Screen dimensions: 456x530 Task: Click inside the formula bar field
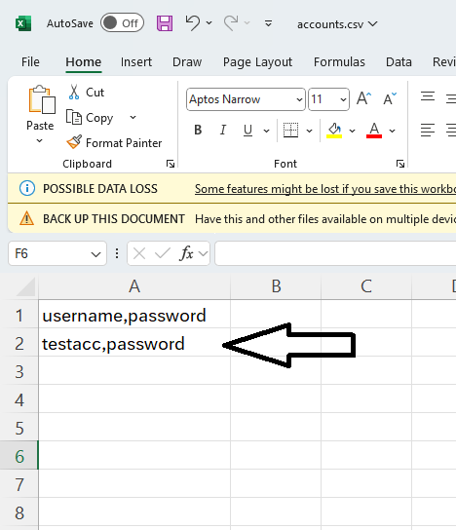tap(335, 253)
